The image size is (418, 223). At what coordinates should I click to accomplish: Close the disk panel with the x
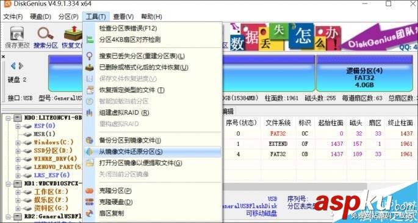click(x=3, y=57)
